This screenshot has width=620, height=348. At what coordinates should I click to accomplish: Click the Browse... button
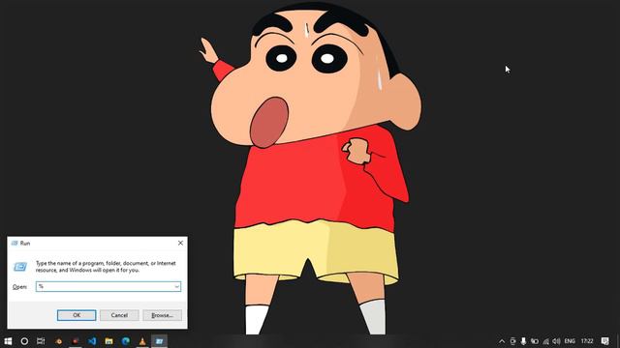pyautogui.click(x=162, y=315)
